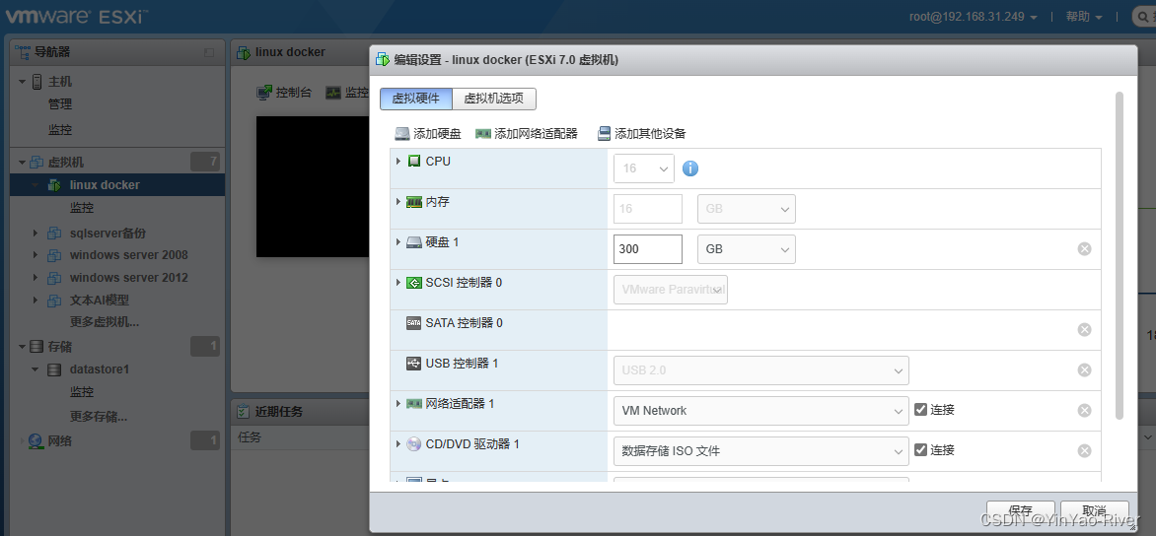1156x536 pixels.
Task: Select datastore1 in navigator
Action: coord(100,368)
